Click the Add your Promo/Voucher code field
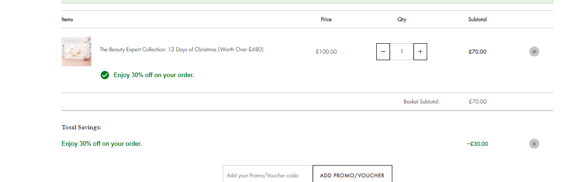 [268, 175]
